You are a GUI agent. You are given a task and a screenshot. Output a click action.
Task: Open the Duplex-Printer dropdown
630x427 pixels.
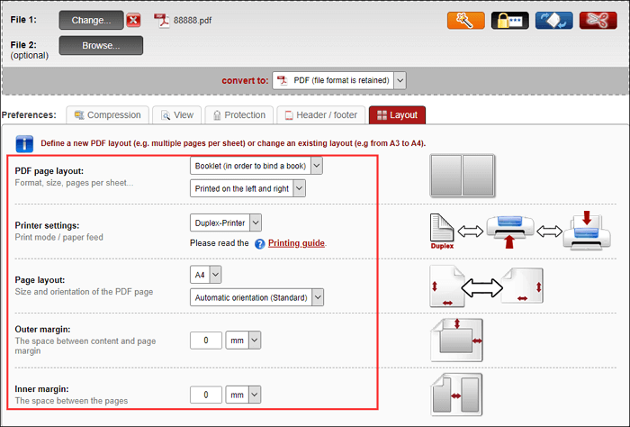(225, 223)
